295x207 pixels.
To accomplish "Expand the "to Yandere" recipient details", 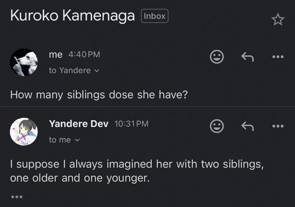I will pyautogui.click(x=74, y=70).
